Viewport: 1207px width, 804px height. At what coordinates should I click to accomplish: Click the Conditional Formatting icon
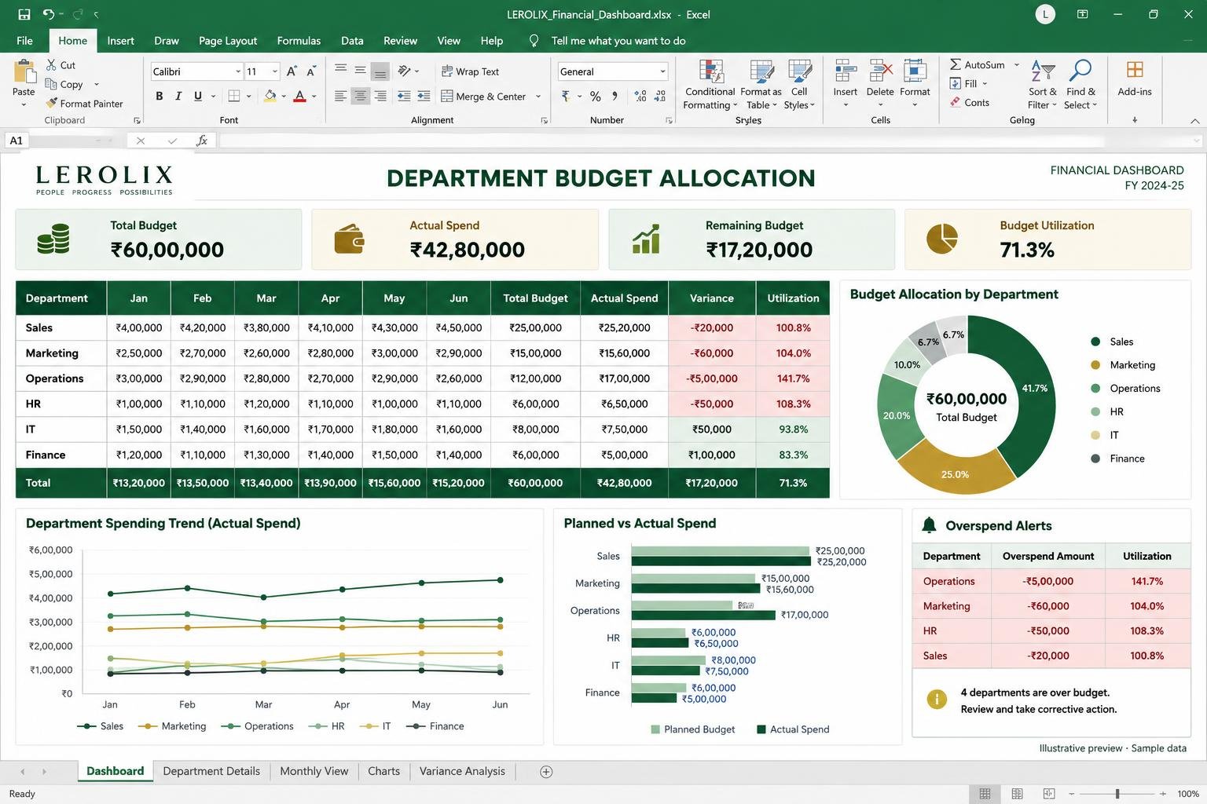coord(711,71)
